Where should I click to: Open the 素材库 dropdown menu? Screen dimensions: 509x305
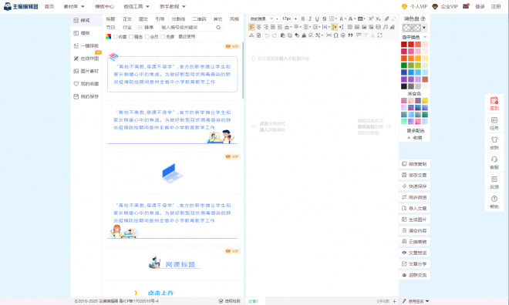[74, 6]
